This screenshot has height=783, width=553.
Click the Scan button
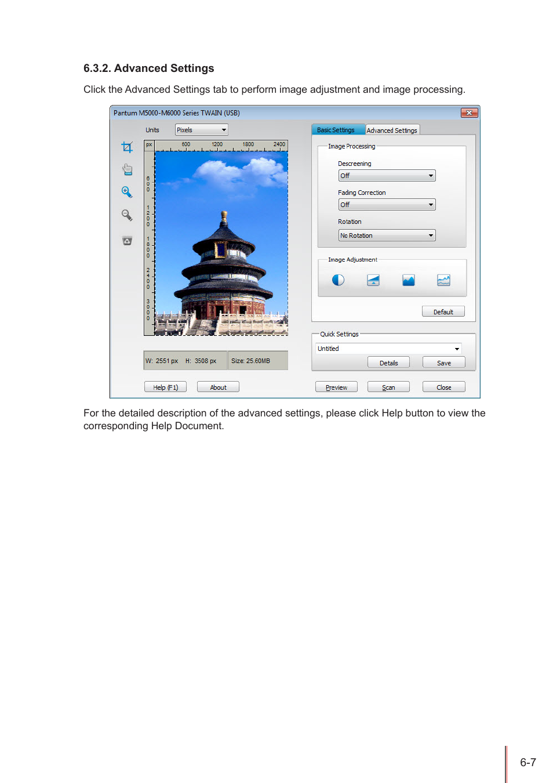(x=388, y=387)
